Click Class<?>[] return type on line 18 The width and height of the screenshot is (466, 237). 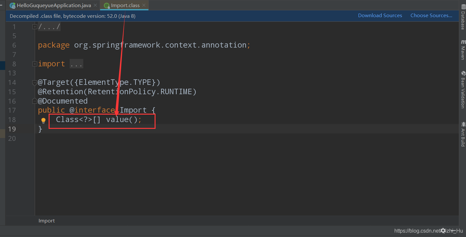pyautogui.click(x=78, y=119)
